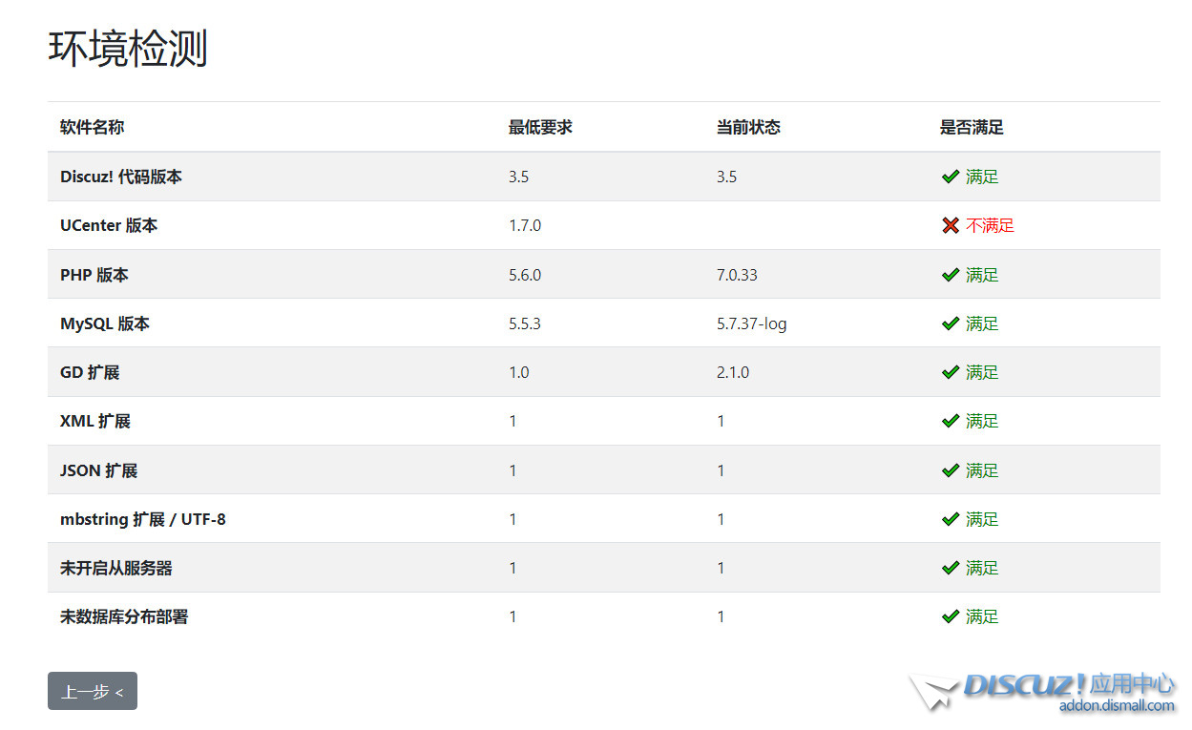Click the 当前状态 column header
Image resolution: width=1192 pixels, height=730 pixels.
coord(748,127)
